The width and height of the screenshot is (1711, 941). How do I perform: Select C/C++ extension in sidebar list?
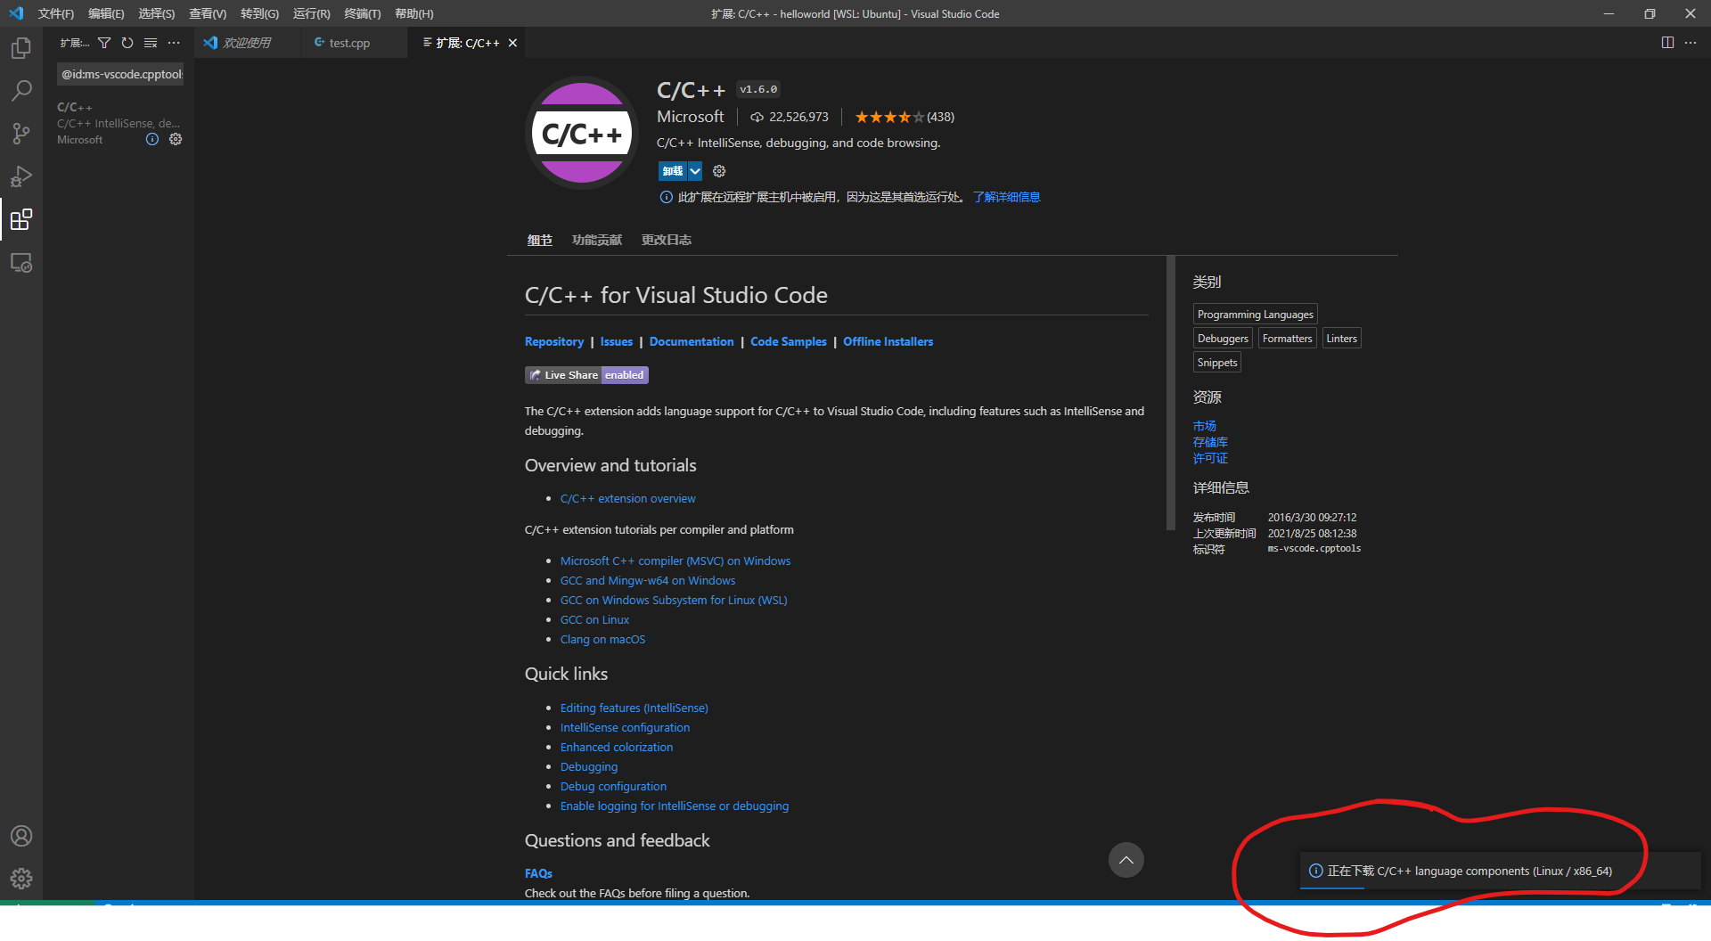tap(119, 123)
